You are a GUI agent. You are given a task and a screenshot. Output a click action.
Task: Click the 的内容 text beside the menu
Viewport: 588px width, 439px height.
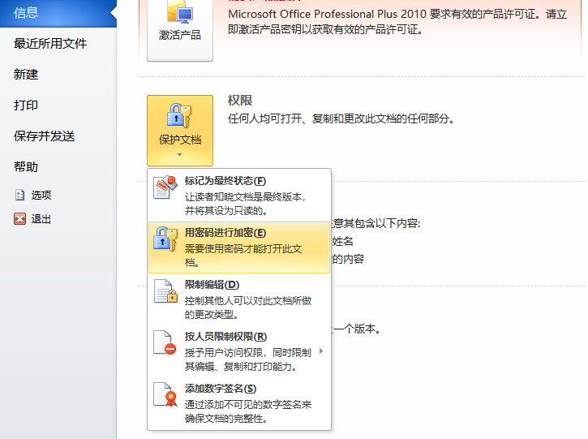pos(348,259)
